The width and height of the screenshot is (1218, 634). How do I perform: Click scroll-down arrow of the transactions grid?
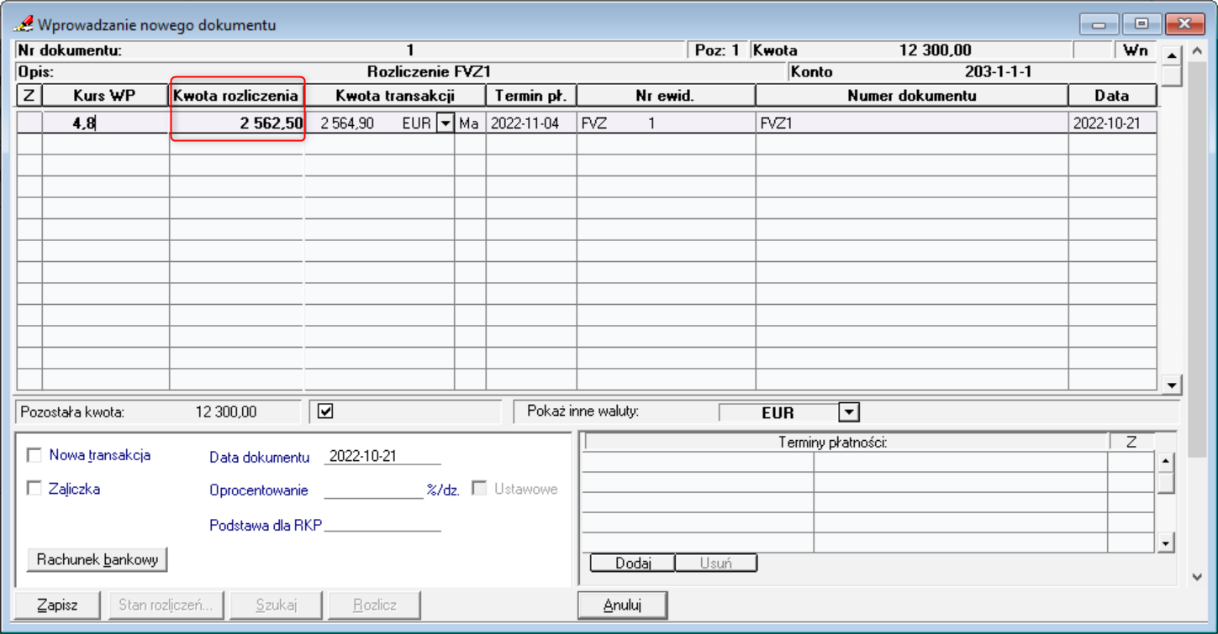tap(1171, 385)
